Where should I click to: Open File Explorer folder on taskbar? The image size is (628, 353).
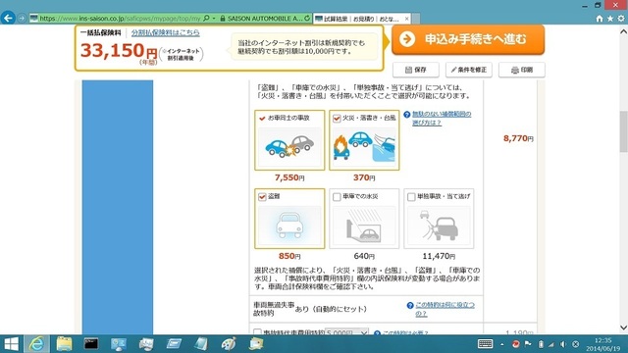coord(64,344)
